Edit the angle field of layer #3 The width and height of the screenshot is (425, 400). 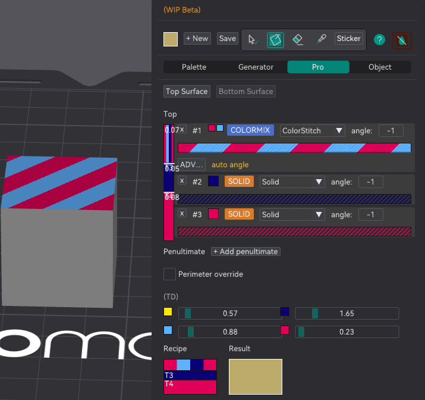pos(371,215)
